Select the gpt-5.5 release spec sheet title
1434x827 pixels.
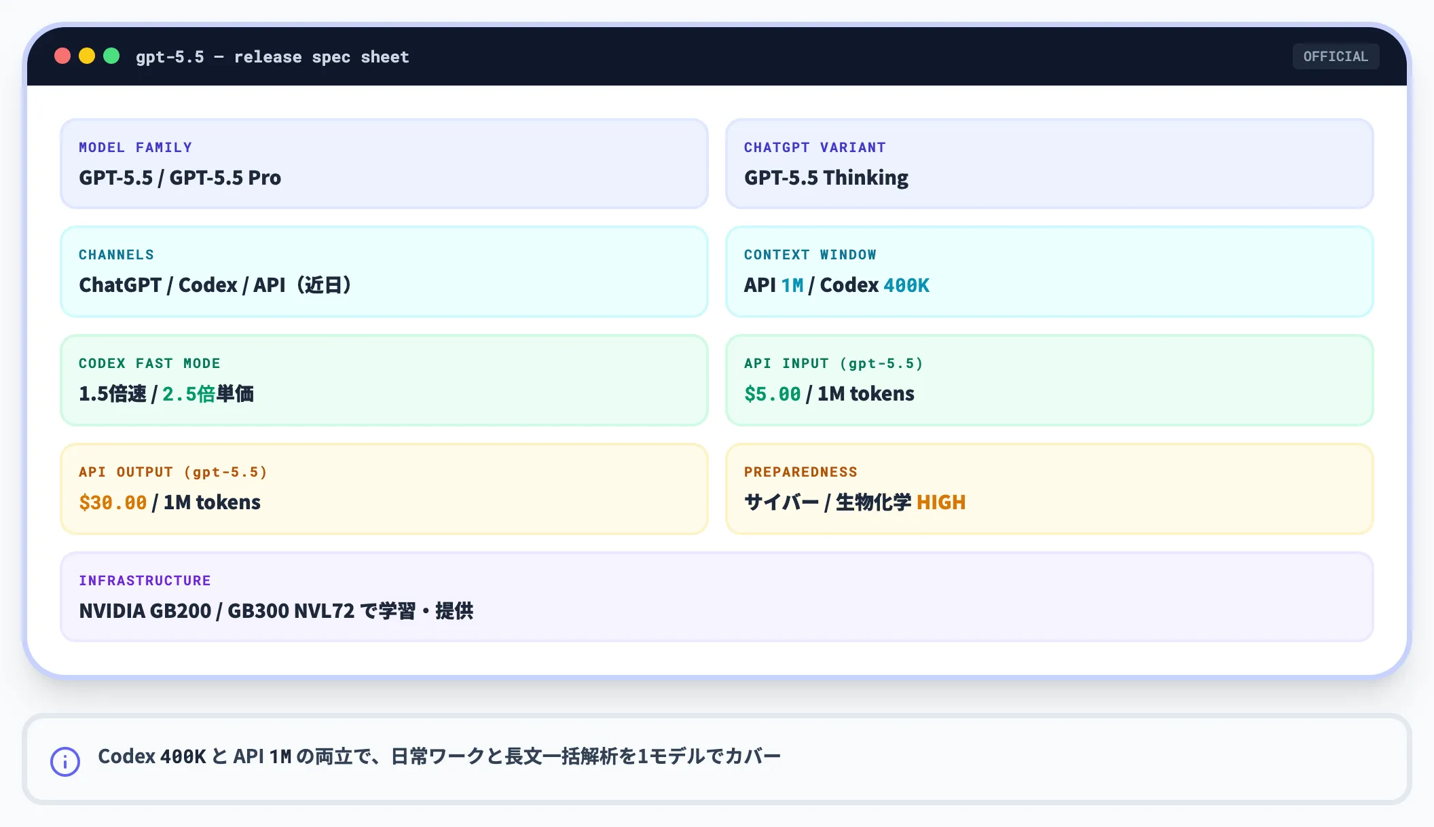click(272, 56)
